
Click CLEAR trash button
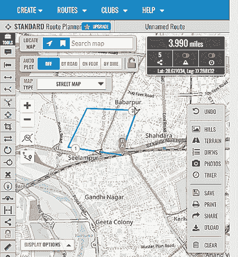(205, 245)
